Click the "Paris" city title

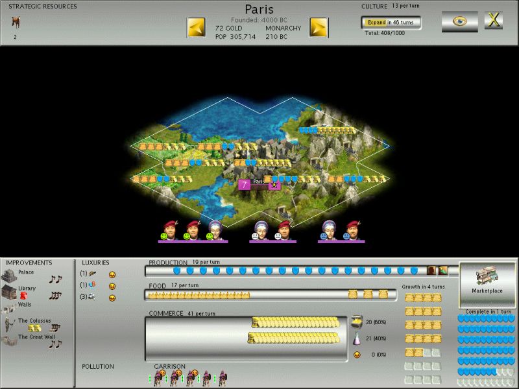click(259, 9)
